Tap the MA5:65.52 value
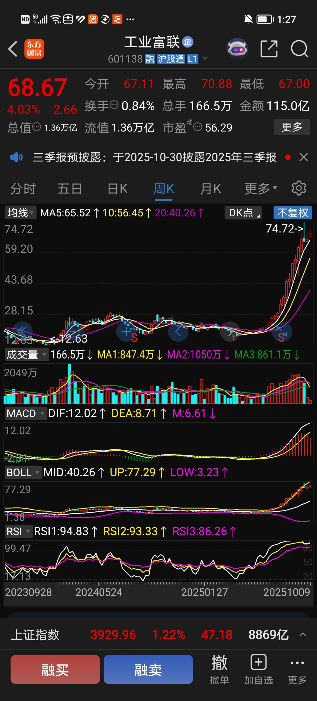Image resolution: width=317 pixels, height=701 pixels. coord(70,213)
